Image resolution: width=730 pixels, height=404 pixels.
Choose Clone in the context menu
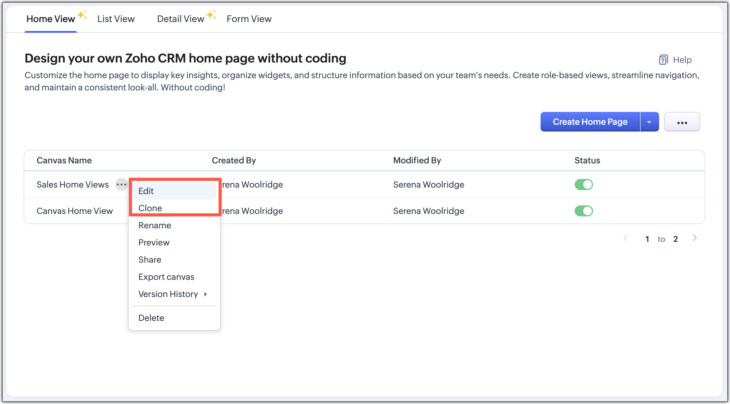coord(150,208)
